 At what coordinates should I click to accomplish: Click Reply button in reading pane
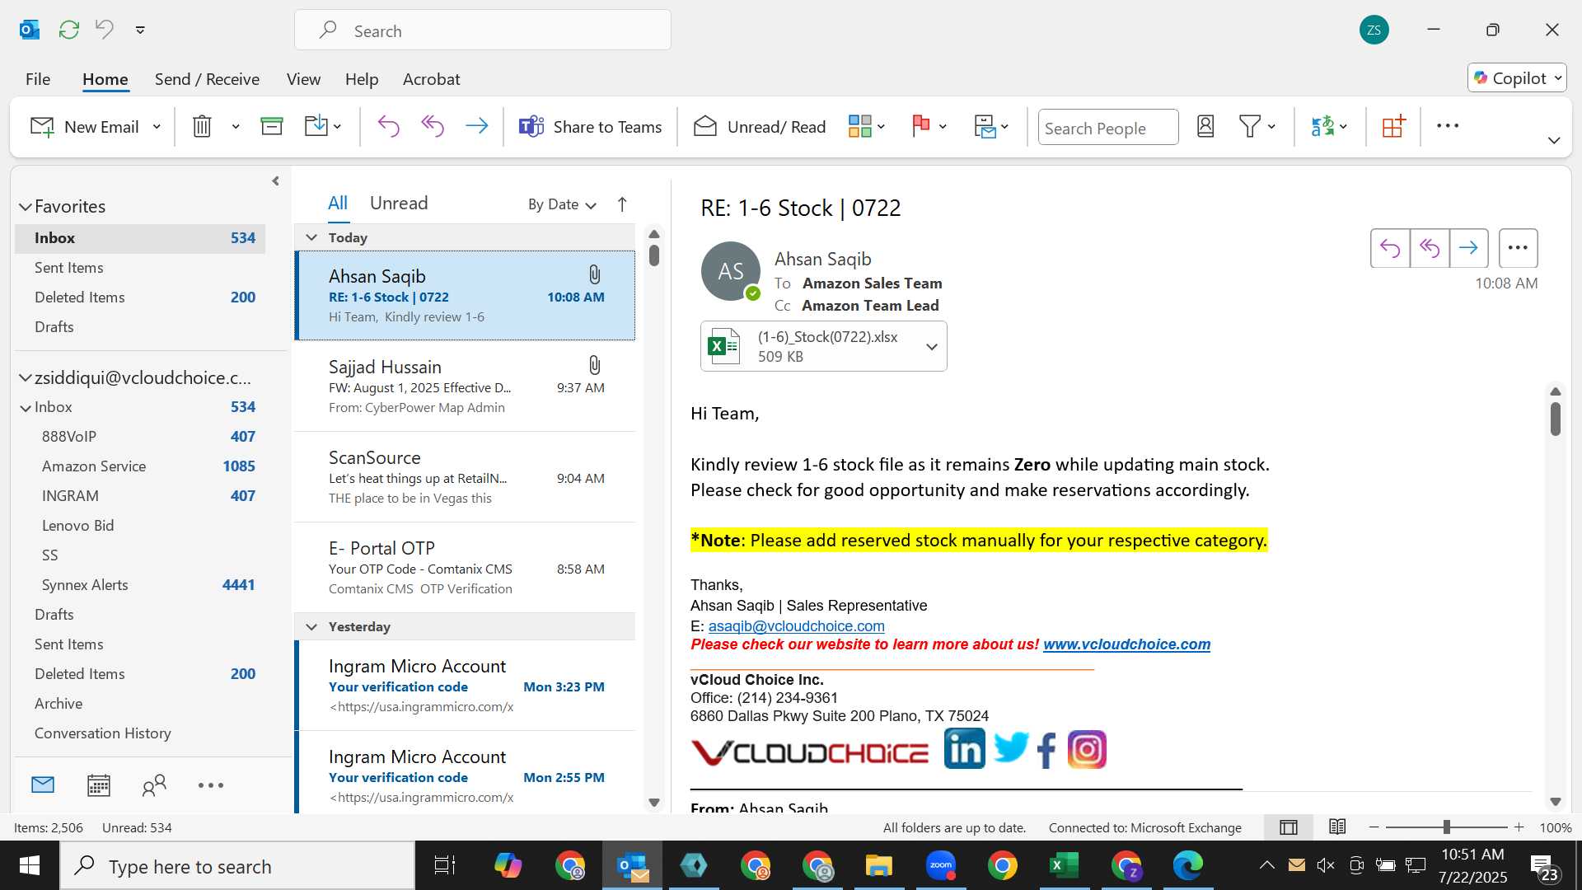[x=1390, y=248]
